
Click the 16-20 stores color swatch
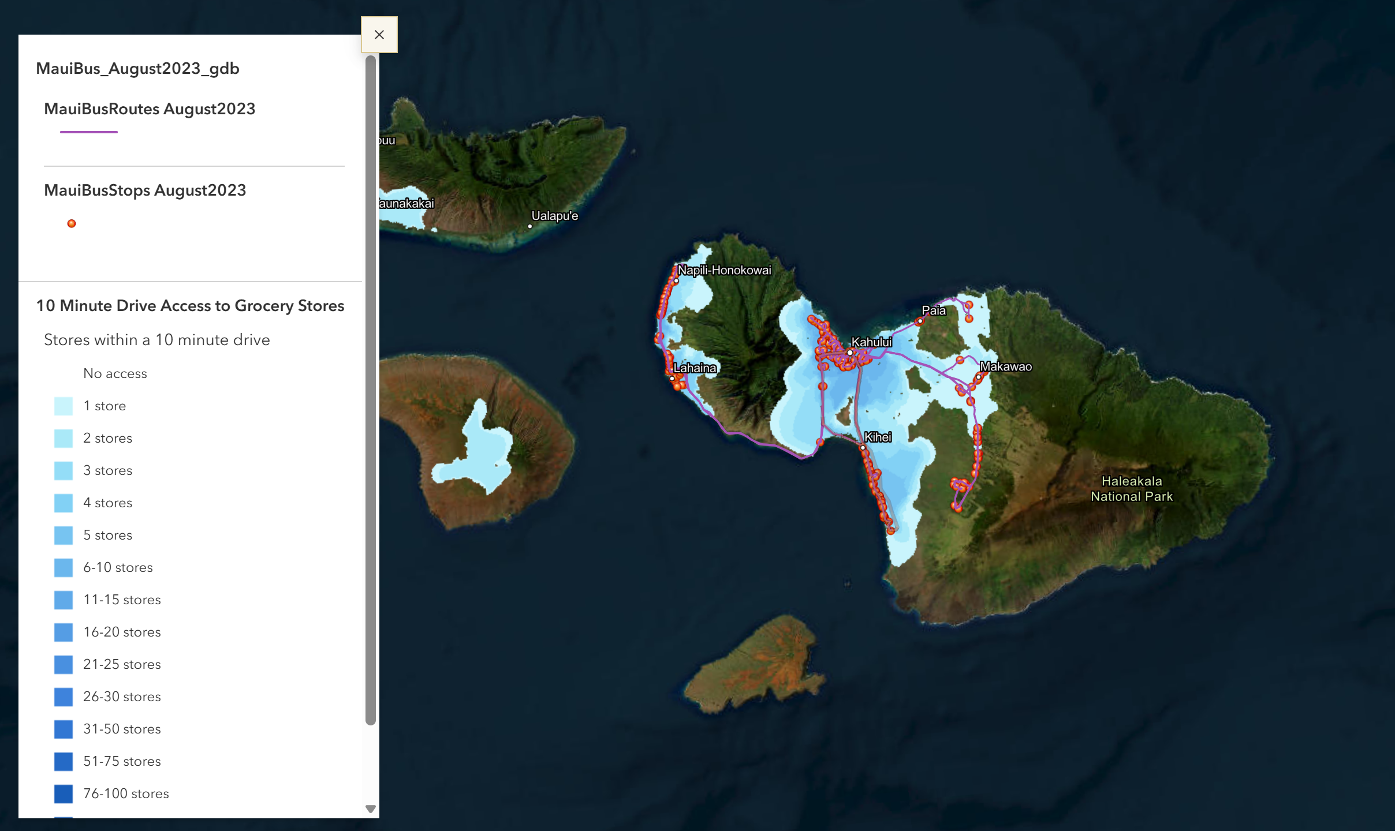pyautogui.click(x=64, y=632)
